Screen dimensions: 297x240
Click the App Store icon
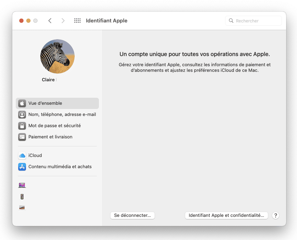[22, 166]
